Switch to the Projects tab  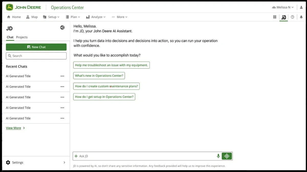tap(22, 37)
